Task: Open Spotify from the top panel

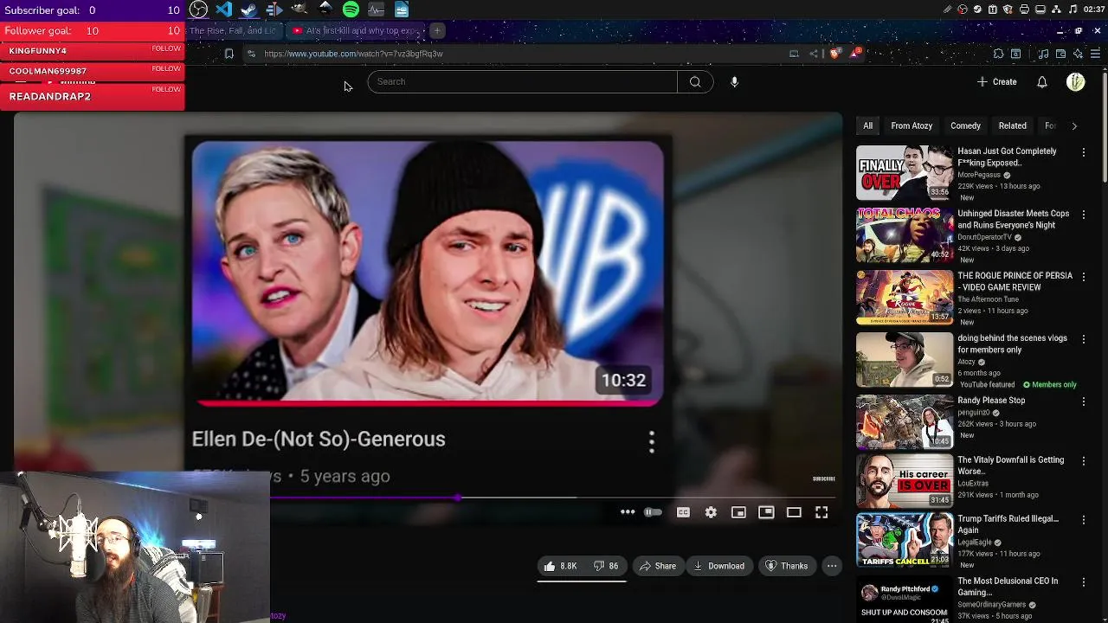Action: click(x=351, y=10)
